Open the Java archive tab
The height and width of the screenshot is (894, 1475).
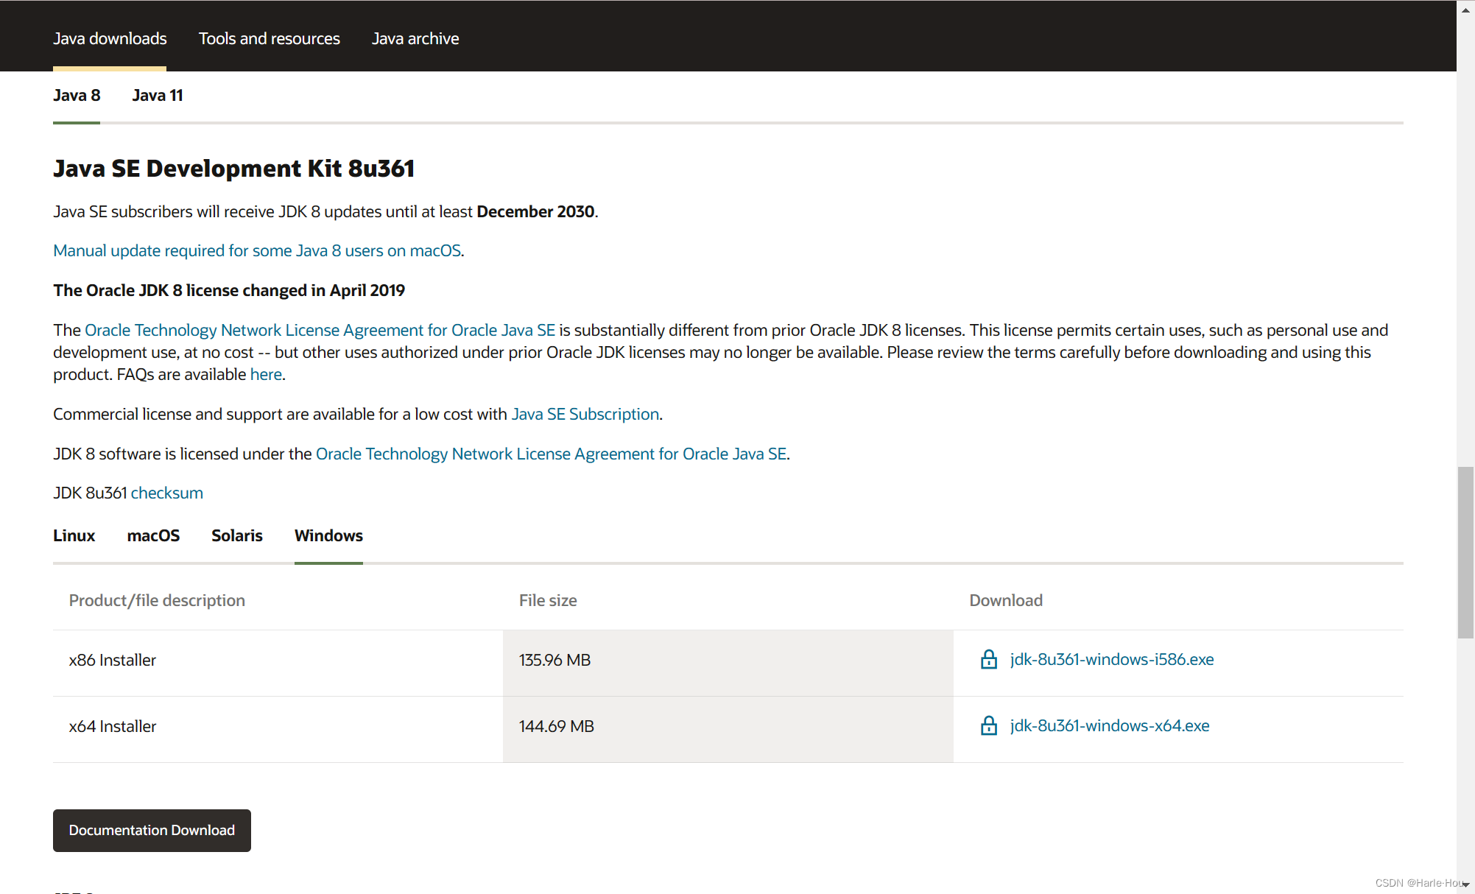click(415, 38)
